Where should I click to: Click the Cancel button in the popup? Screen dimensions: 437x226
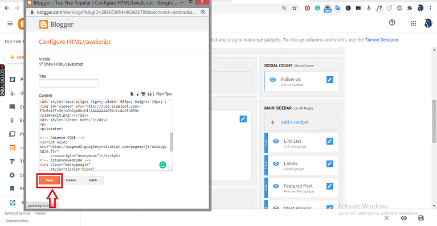click(x=71, y=180)
